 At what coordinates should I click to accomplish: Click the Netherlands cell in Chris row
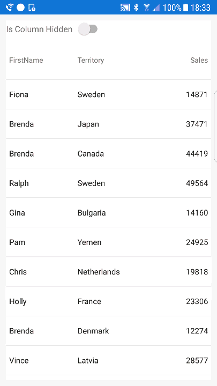(x=99, y=272)
